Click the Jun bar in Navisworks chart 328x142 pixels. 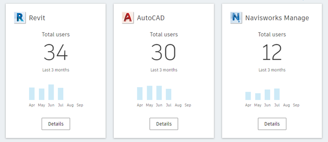click(x=267, y=95)
